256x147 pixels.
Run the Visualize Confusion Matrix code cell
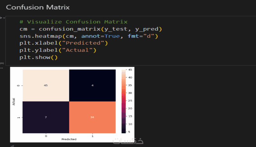pos(1,18)
